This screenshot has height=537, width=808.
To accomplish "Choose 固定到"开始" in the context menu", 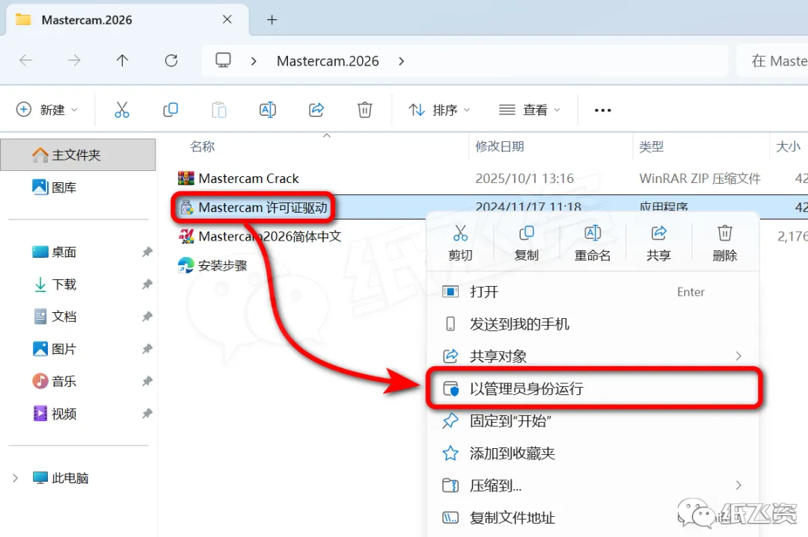I will 593,420.
